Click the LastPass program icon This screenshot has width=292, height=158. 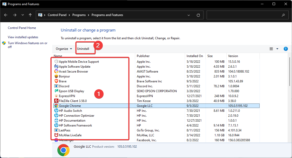pos(56,130)
